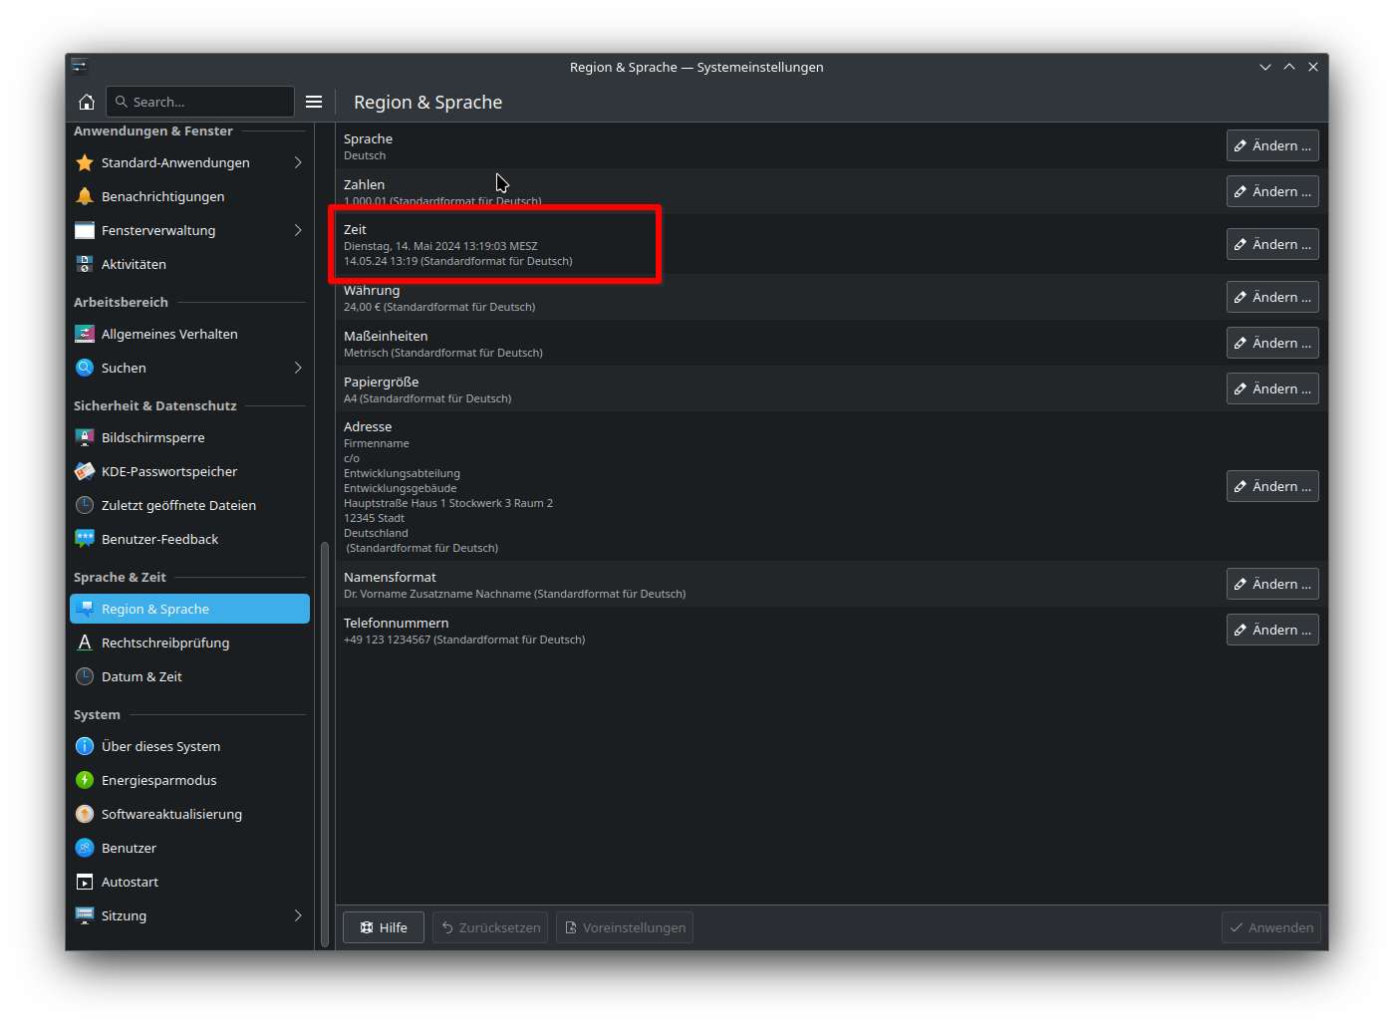The height and width of the screenshot is (1029, 1395).
Task: Click Ändern next to the Zeit format
Action: [1271, 244]
